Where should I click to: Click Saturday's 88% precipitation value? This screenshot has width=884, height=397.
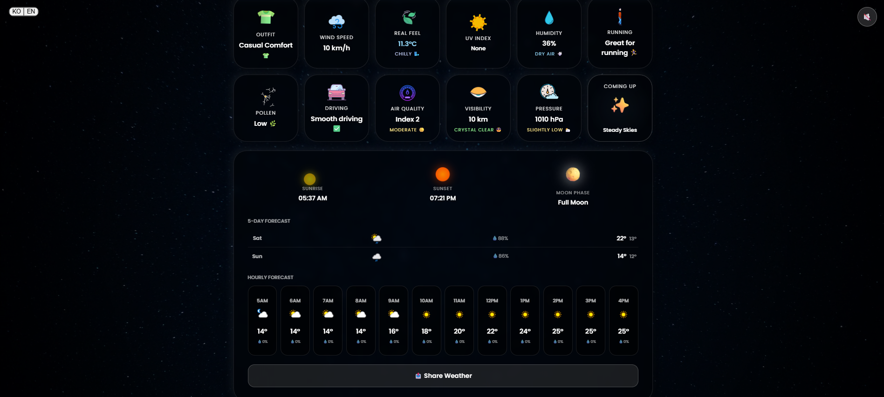click(x=500, y=238)
